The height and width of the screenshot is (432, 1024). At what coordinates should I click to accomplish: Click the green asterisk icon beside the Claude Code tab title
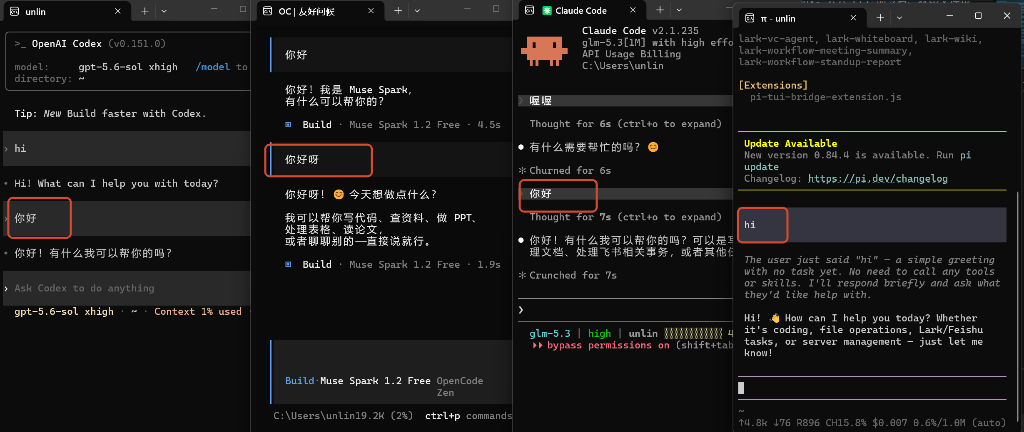pyautogui.click(x=547, y=10)
